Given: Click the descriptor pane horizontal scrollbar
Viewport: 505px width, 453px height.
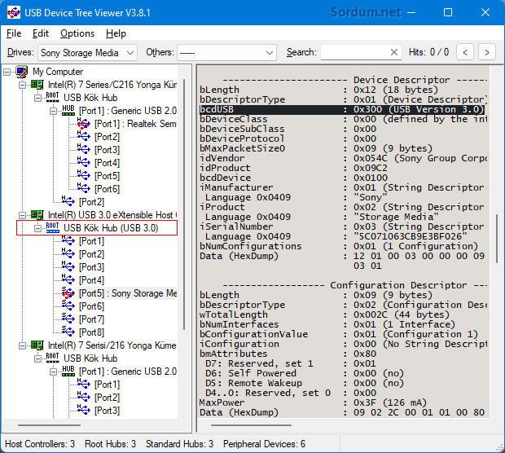Looking at the screenshot, I should (x=251, y=425).
